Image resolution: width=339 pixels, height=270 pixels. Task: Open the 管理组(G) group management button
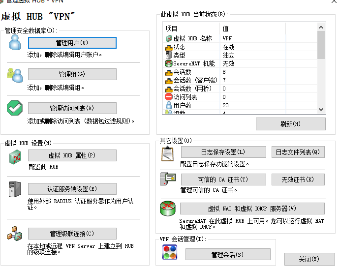(x=72, y=74)
